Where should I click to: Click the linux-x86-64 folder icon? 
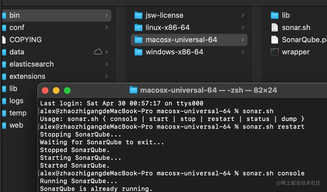[138, 27]
